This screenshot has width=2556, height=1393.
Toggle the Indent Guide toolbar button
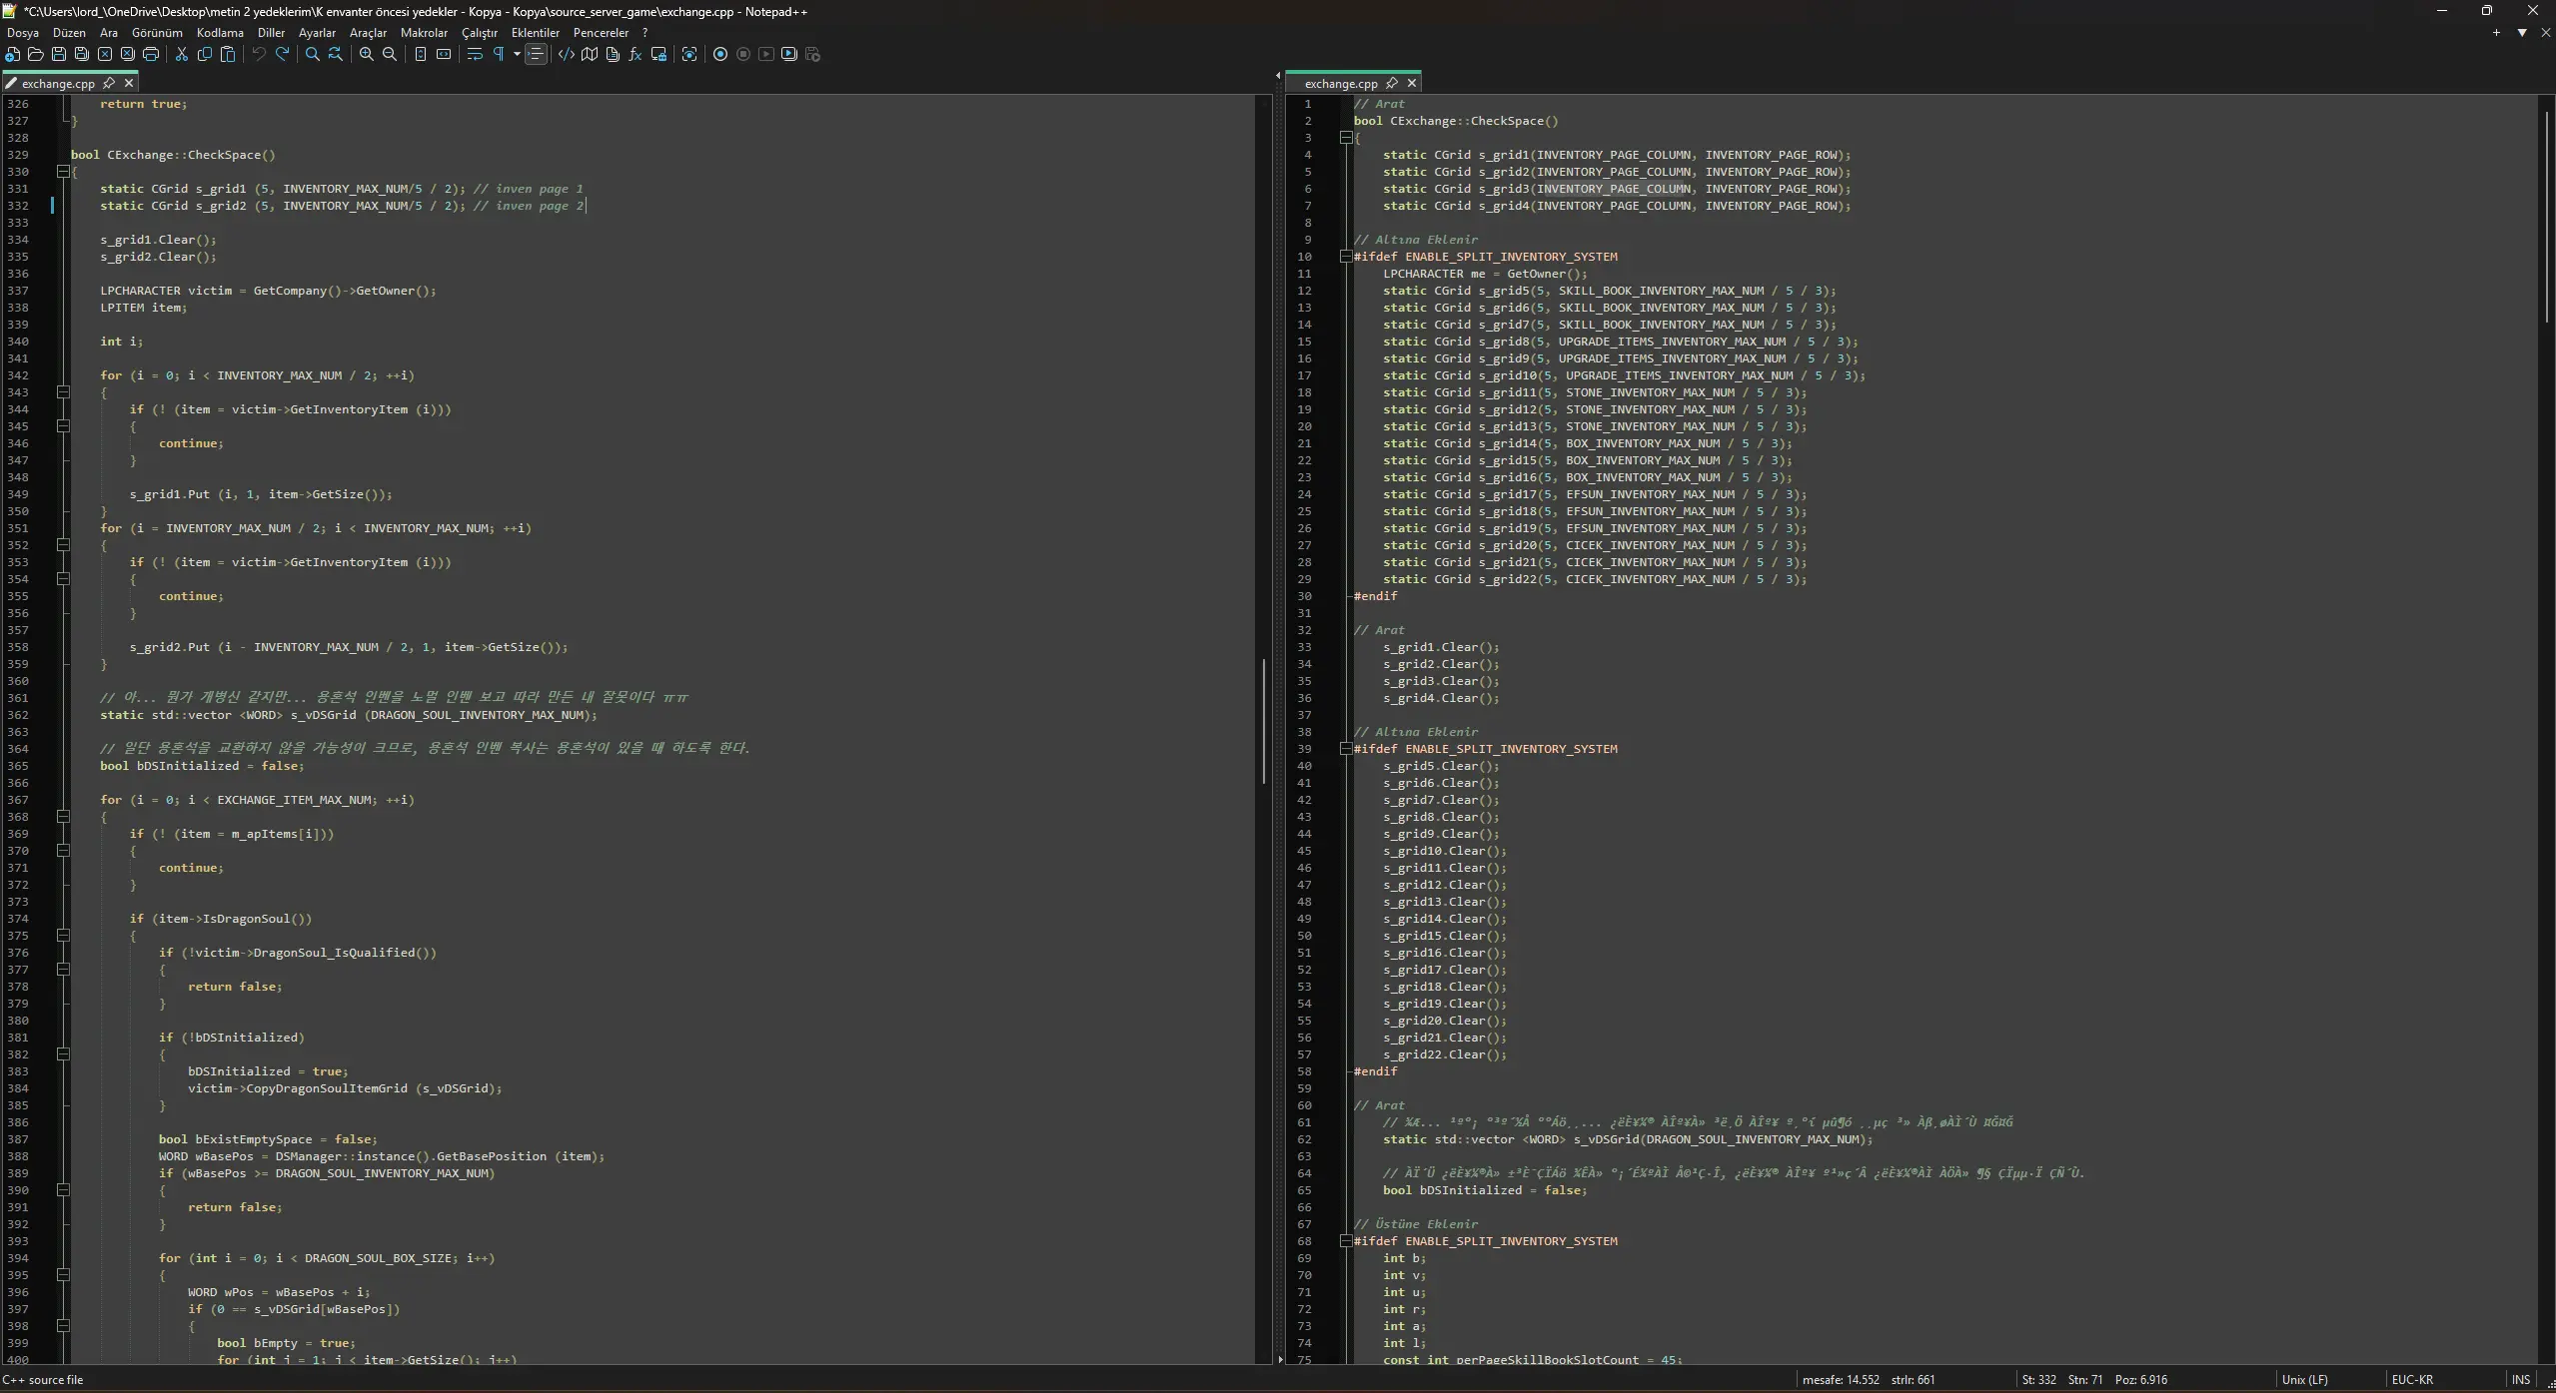click(x=537, y=54)
